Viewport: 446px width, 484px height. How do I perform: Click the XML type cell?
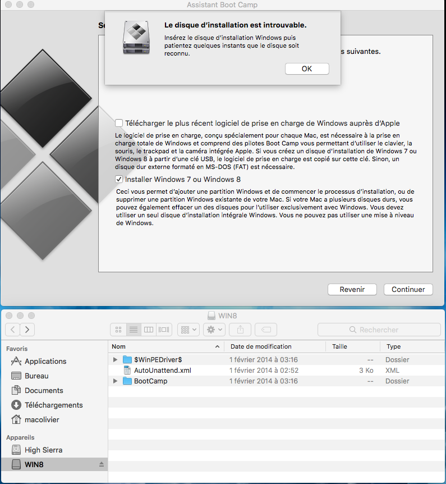click(x=392, y=370)
